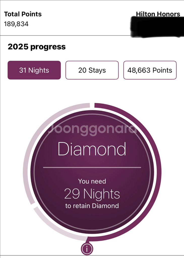The width and height of the screenshot is (184, 258).
Task: Open the circular info icon below the ring
Action: pos(87,249)
